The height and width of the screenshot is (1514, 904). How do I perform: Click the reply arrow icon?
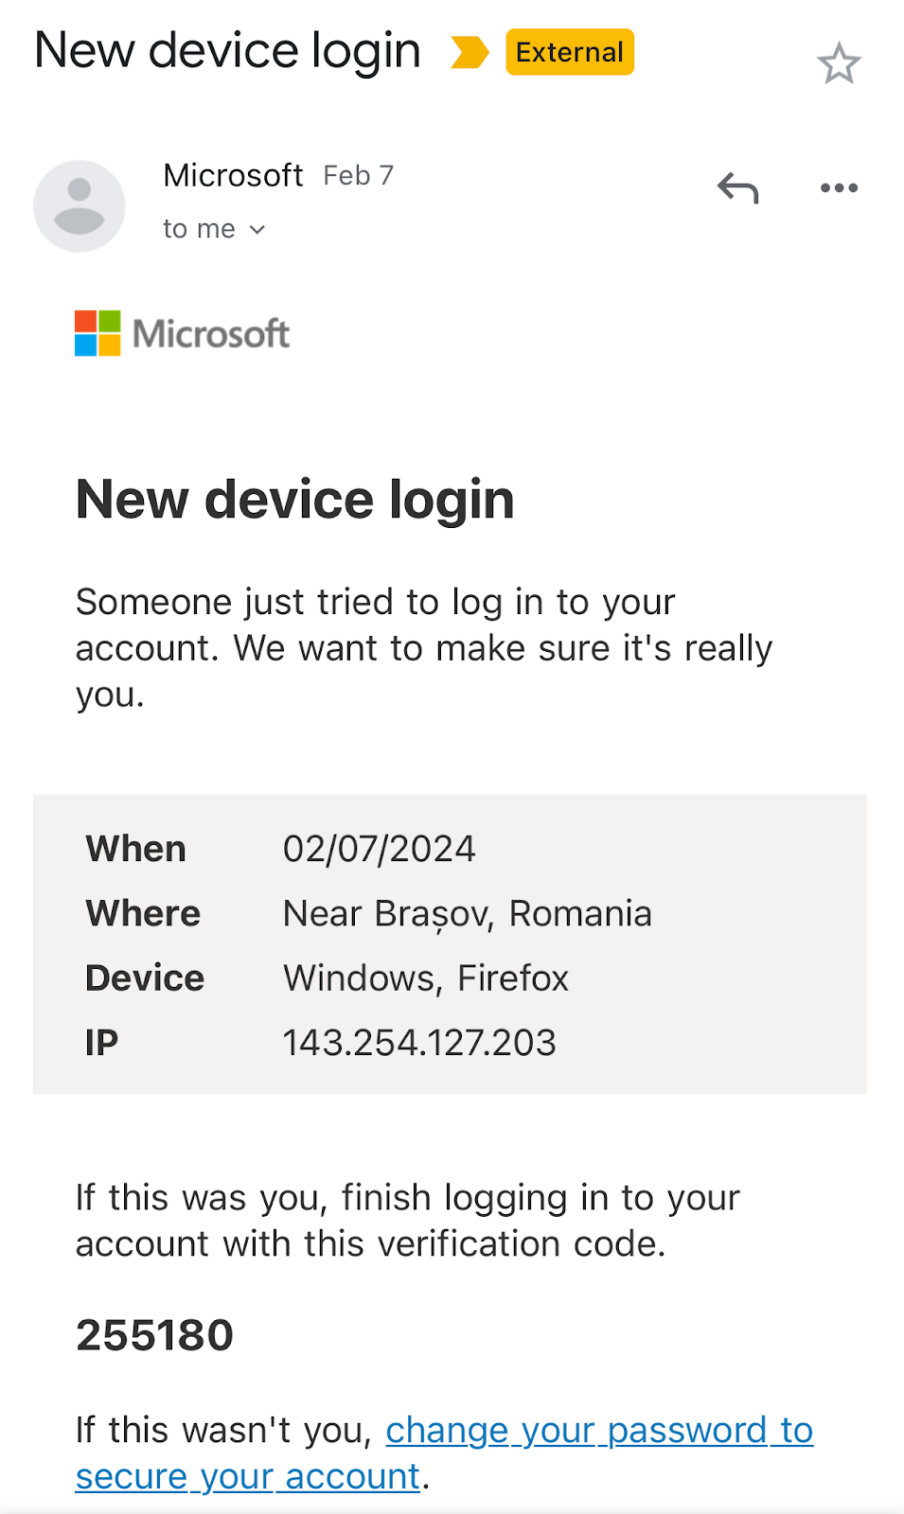click(736, 187)
